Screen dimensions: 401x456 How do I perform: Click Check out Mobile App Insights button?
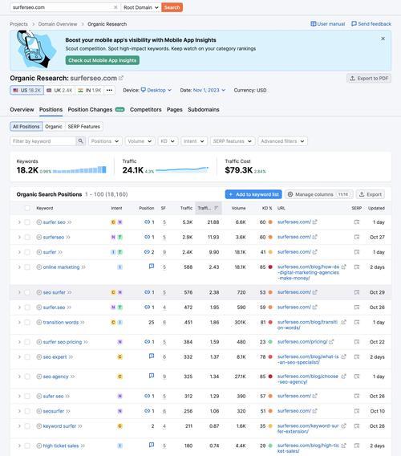(103, 60)
